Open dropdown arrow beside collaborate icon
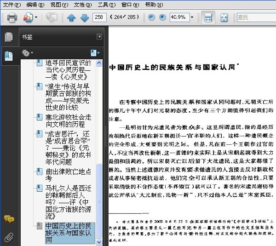The height and width of the screenshot is (246, 276). click(x=36, y=17)
